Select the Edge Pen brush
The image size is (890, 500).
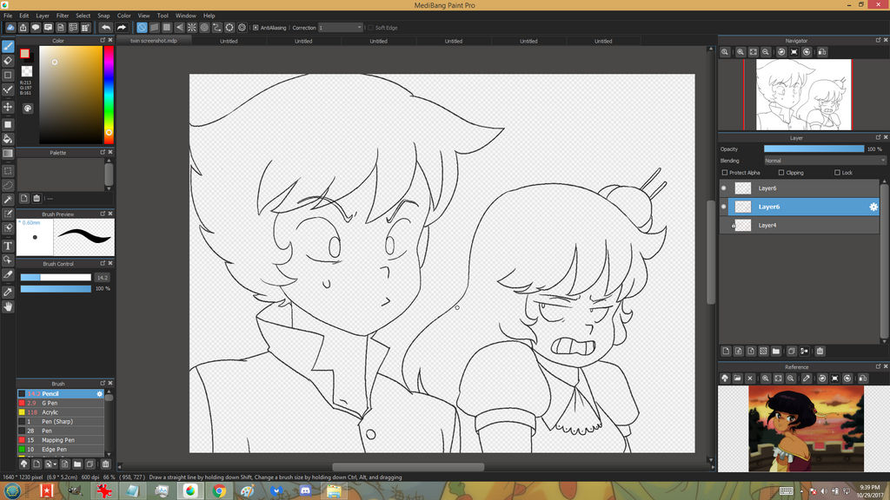pos(61,450)
